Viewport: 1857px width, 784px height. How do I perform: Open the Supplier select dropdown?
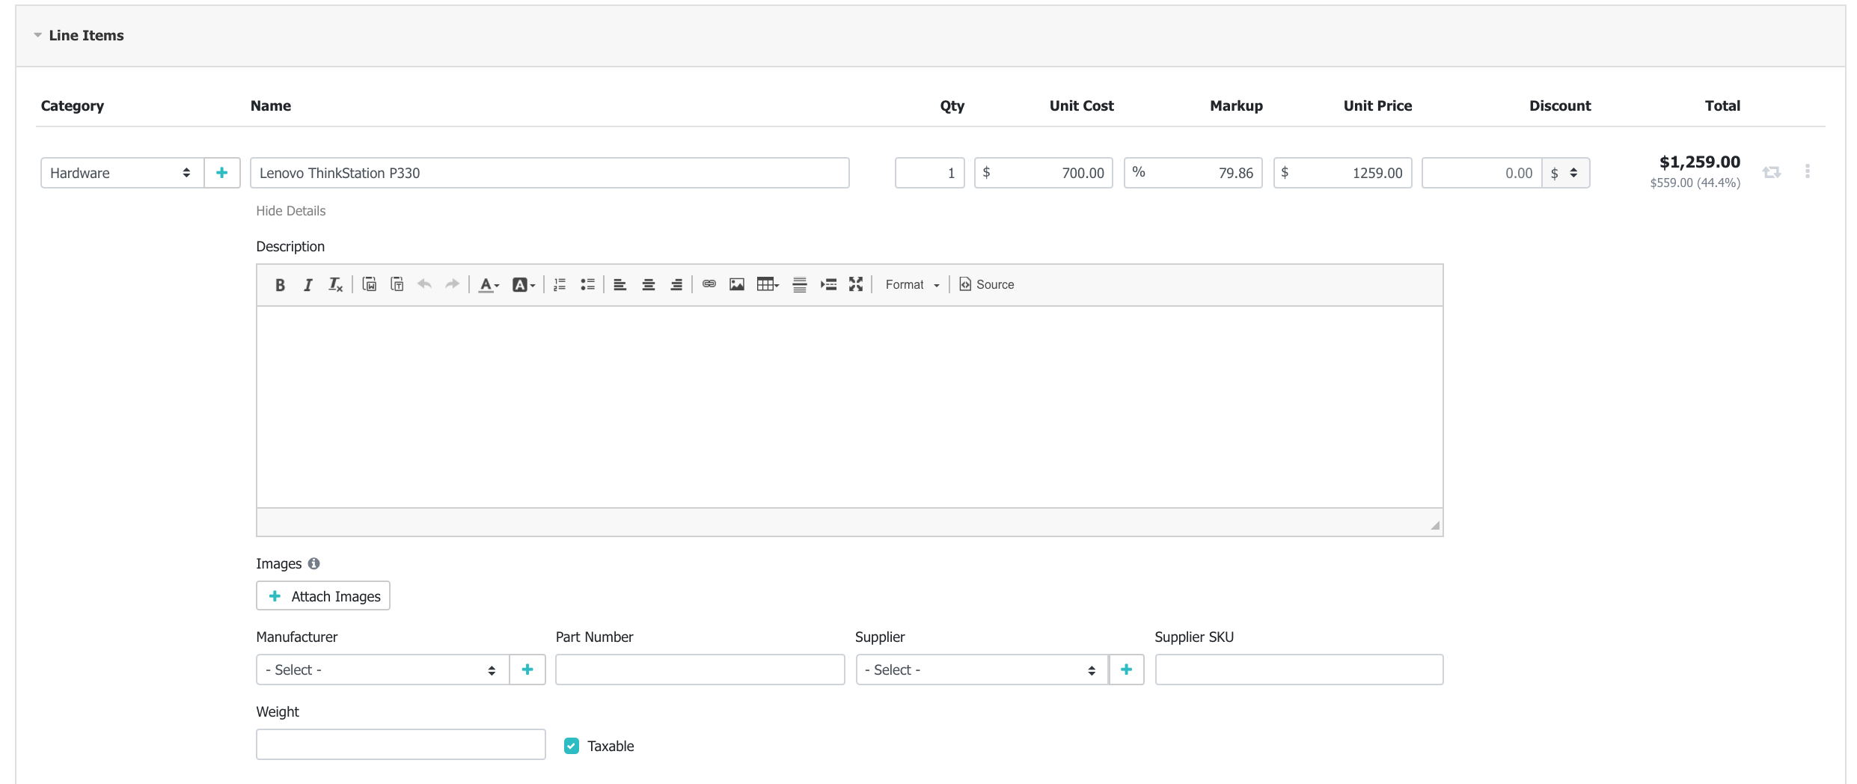point(982,670)
